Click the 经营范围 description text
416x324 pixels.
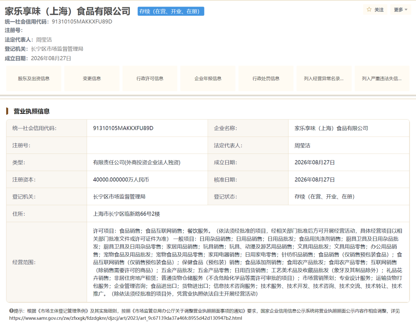pos(248,262)
